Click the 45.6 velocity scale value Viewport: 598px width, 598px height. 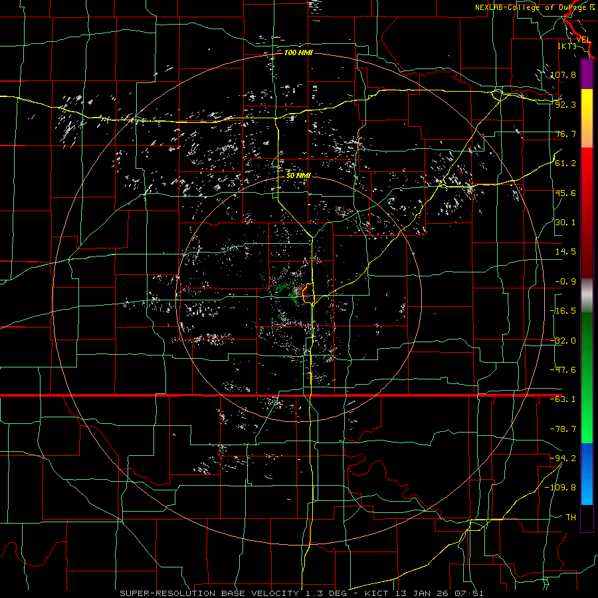[x=565, y=193]
